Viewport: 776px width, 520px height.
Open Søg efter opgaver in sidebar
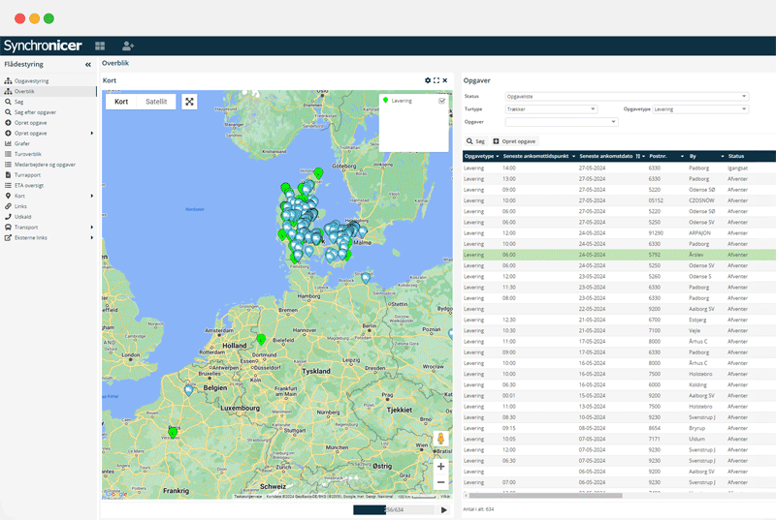coord(35,112)
